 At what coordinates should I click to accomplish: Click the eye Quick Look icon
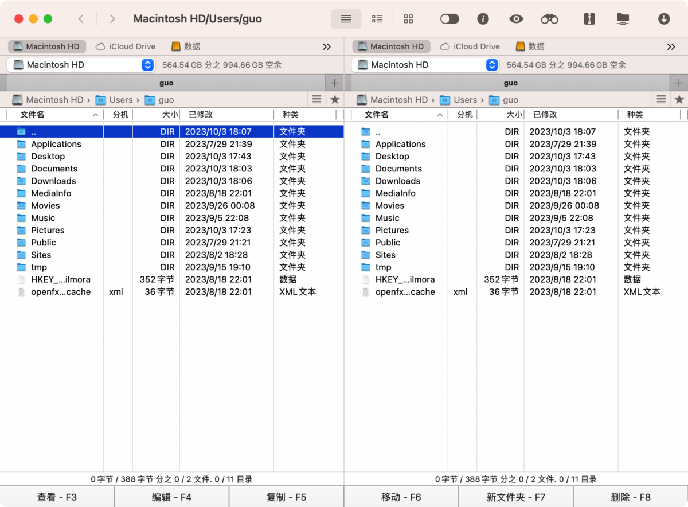[x=517, y=19]
